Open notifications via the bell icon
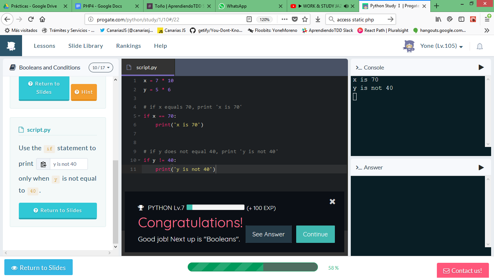 (480, 46)
